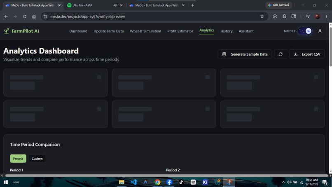
Task: Open the Assistant page
Action: (246, 31)
